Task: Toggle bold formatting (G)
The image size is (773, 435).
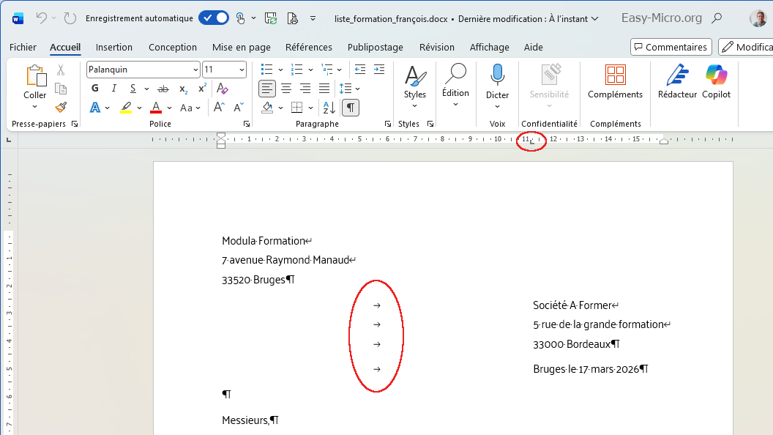Action: (x=95, y=89)
